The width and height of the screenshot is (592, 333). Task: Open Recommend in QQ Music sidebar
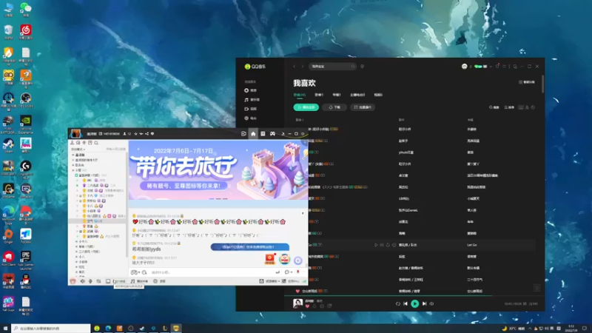click(x=251, y=90)
